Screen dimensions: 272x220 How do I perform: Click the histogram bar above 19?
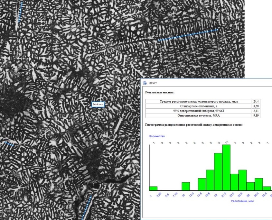coord(218,172)
